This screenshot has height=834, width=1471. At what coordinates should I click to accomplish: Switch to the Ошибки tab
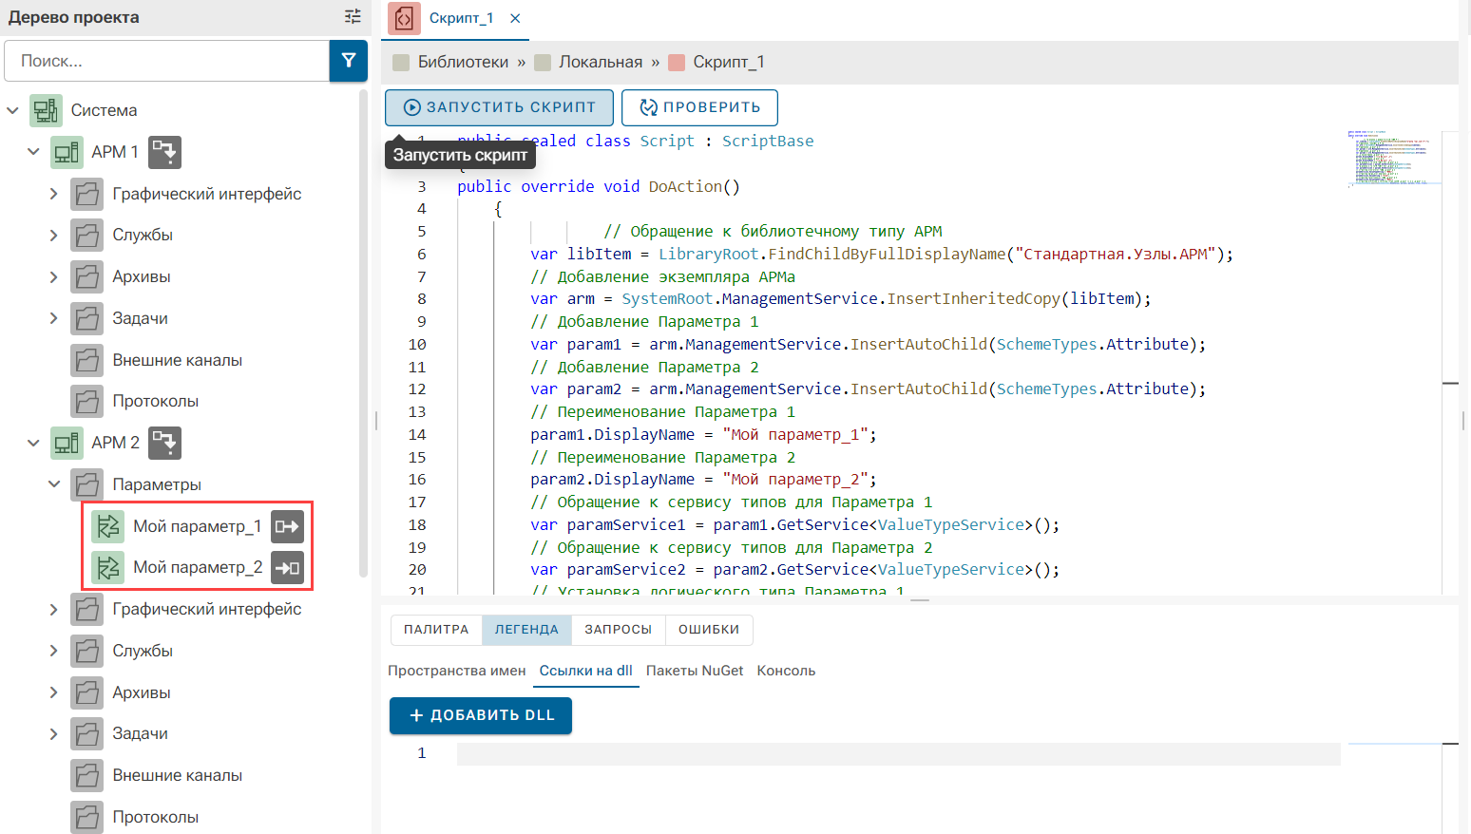[x=709, y=630]
